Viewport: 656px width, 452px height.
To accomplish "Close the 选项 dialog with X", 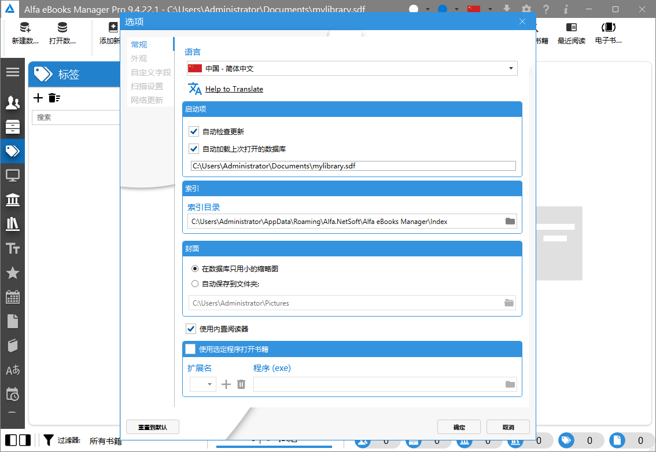I will click(x=522, y=21).
